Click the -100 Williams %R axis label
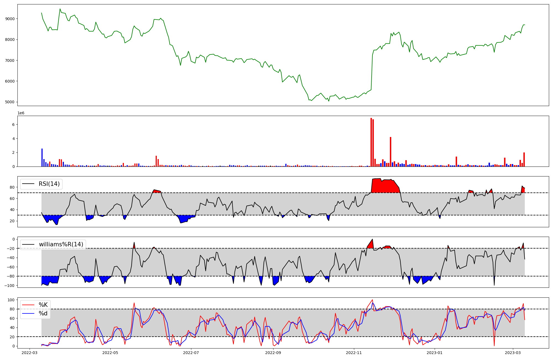Image resolution: width=553 pixels, height=359 pixels. (9, 286)
